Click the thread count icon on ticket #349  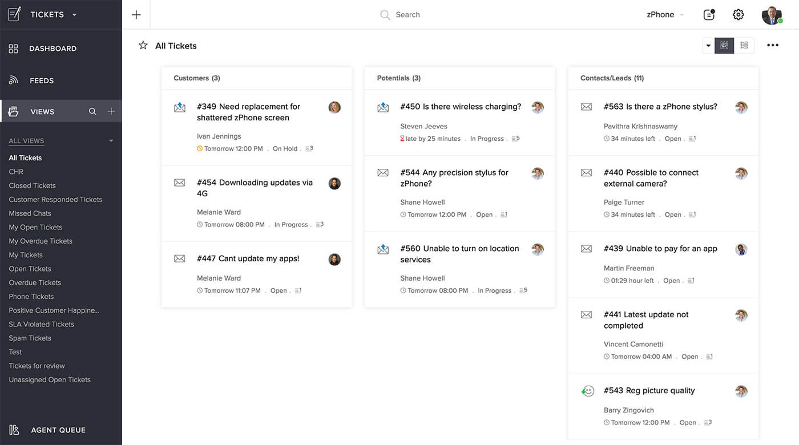point(309,148)
